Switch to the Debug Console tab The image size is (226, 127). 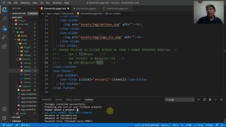73,99
